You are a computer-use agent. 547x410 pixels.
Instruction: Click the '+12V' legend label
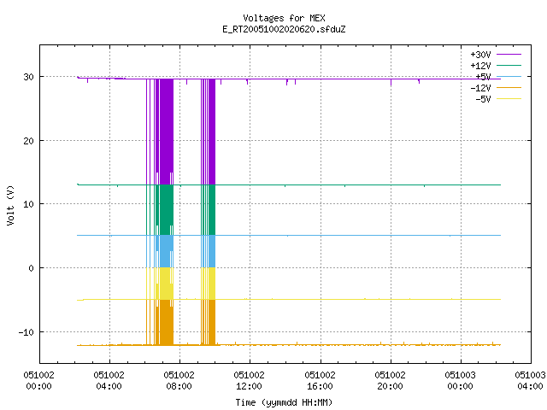coord(480,66)
